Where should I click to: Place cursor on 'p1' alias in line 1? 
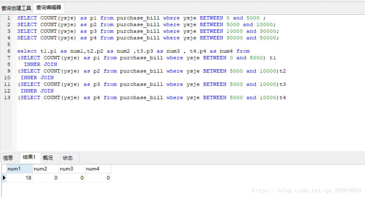(x=93, y=18)
